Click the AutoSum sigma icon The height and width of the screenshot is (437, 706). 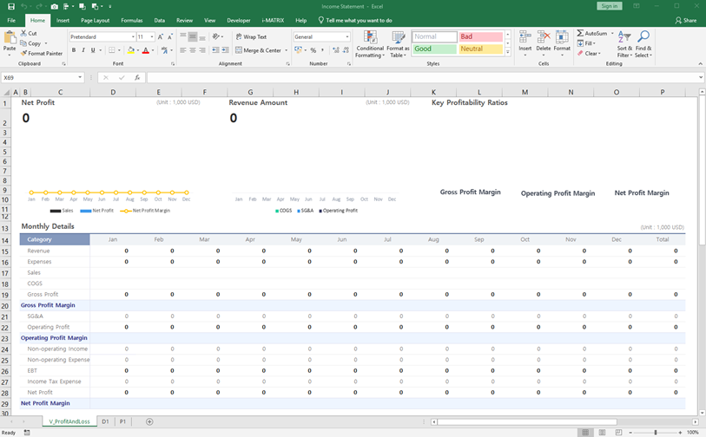(x=581, y=34)
